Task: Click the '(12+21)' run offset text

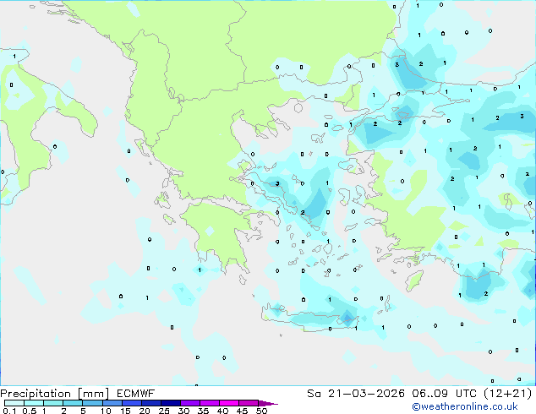Action: [x=507, y=394]
